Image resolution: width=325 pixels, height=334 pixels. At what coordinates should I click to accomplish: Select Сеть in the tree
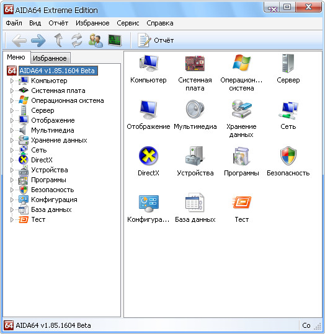point(39,150)
